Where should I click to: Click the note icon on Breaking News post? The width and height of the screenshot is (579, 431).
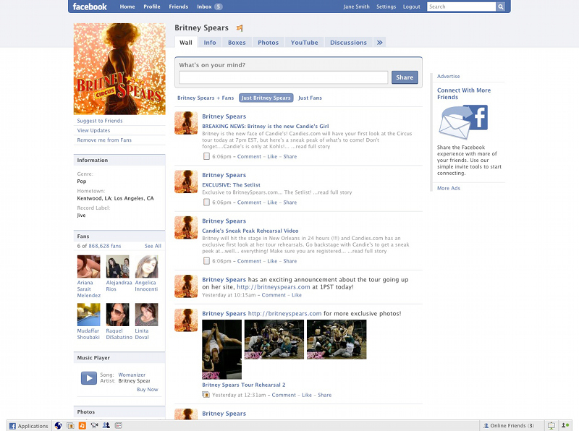pyautogui.click(x=206, y=156)
